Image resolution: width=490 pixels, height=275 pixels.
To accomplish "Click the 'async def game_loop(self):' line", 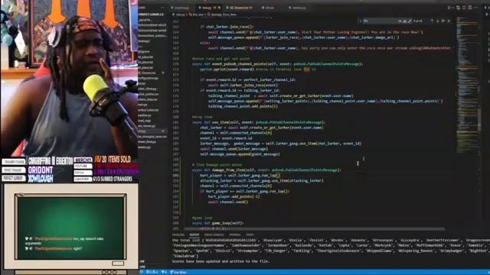I will pos(217,223).
